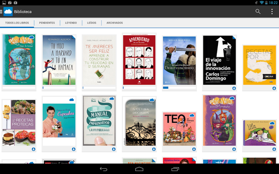The image size is (279, 174).
Task: Tap progress bar under Tu hijo a Harvard
Action: (x=59, y=88)
